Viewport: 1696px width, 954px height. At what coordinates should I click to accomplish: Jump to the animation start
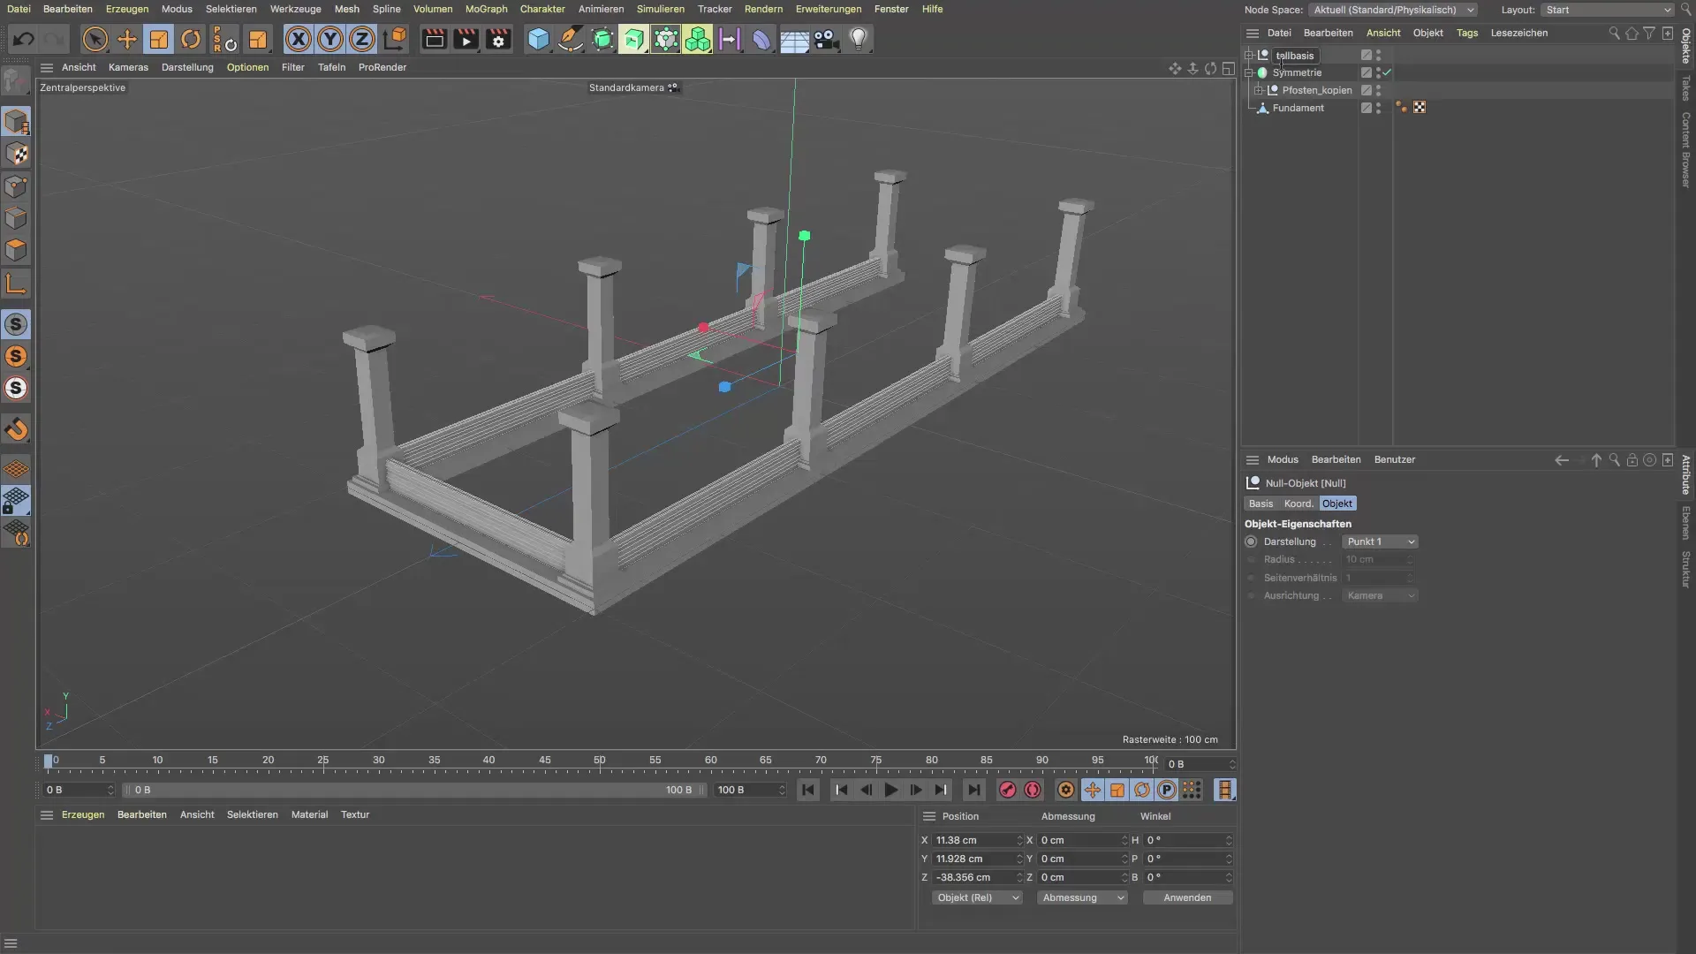(808, 790)
